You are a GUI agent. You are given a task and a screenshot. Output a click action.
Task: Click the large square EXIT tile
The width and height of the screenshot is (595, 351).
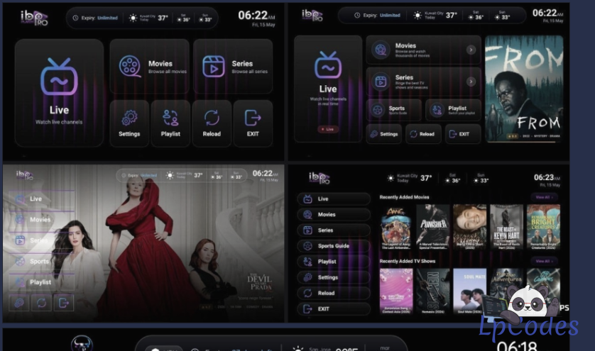(x=253, y=123)
